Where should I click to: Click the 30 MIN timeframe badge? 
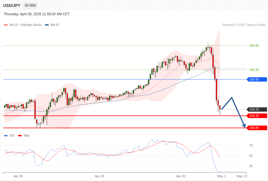[x=30, y=5]
